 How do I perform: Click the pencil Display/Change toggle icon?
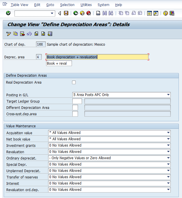coord(8,34)
